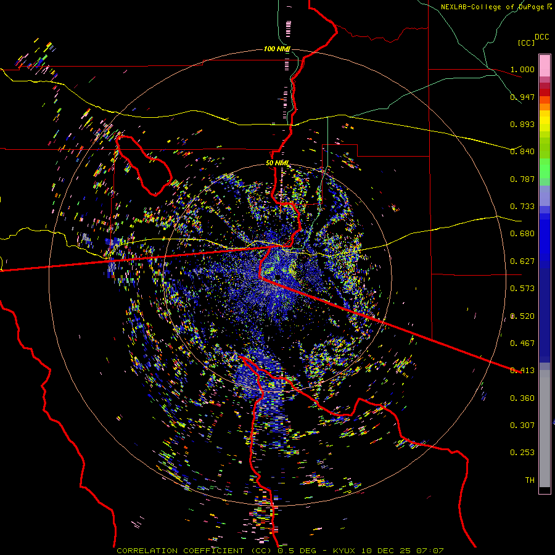The width and height of the screenshot is (555, 555).
Task: Click the black radar site dot at center
Action: tap(278, 277)
